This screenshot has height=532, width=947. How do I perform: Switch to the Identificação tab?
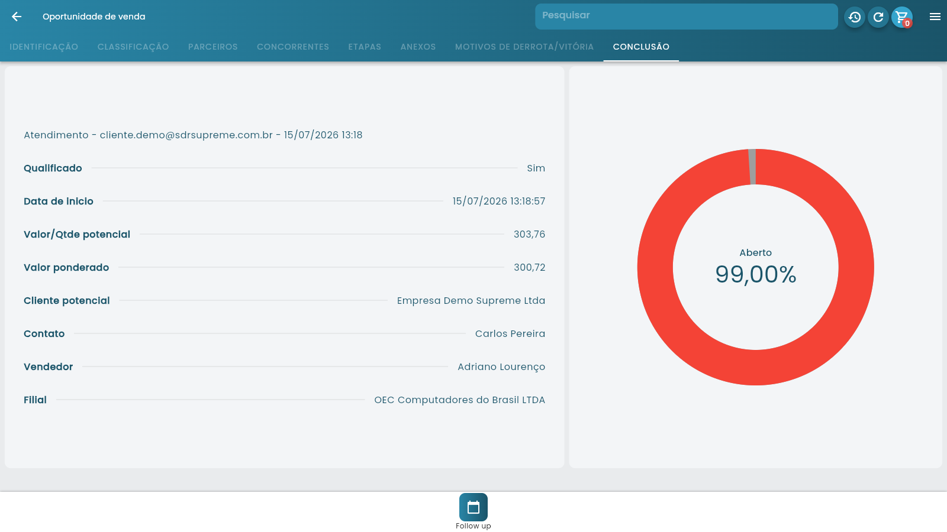[44, 47]
